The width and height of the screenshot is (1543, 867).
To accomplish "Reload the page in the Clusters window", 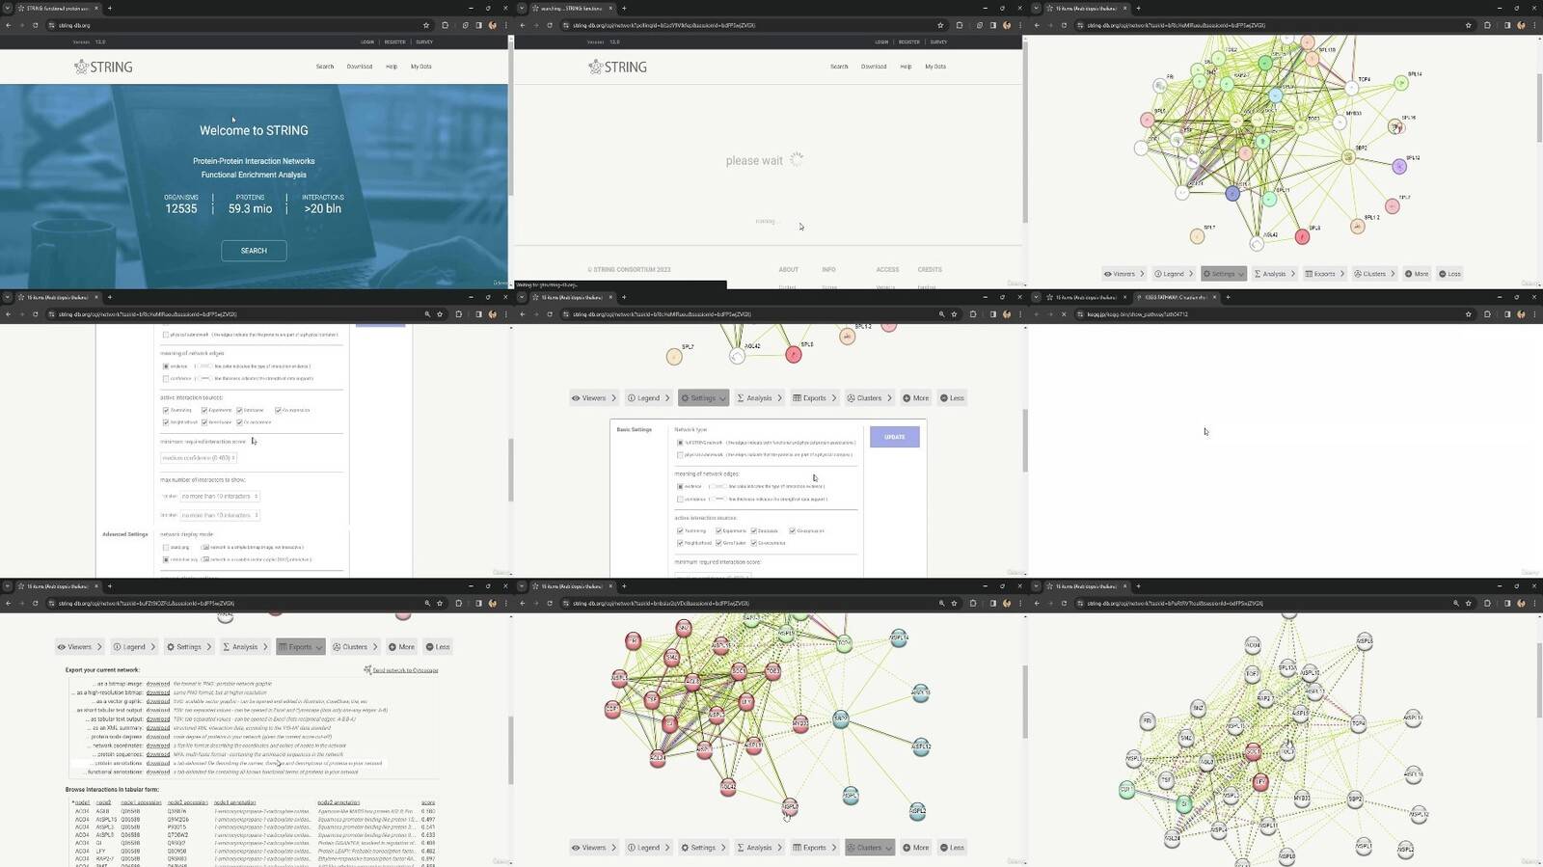I will 550,604.
